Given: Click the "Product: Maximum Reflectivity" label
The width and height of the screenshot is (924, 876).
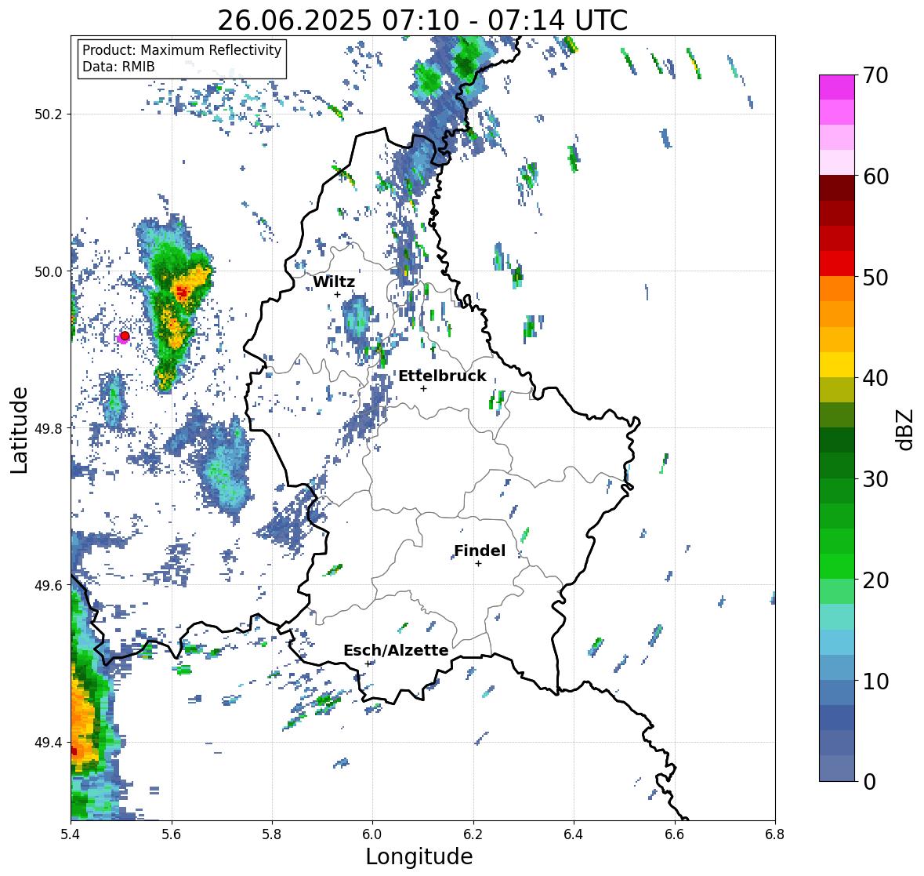Looking at the screenshot, I should [x=182, y=50].
